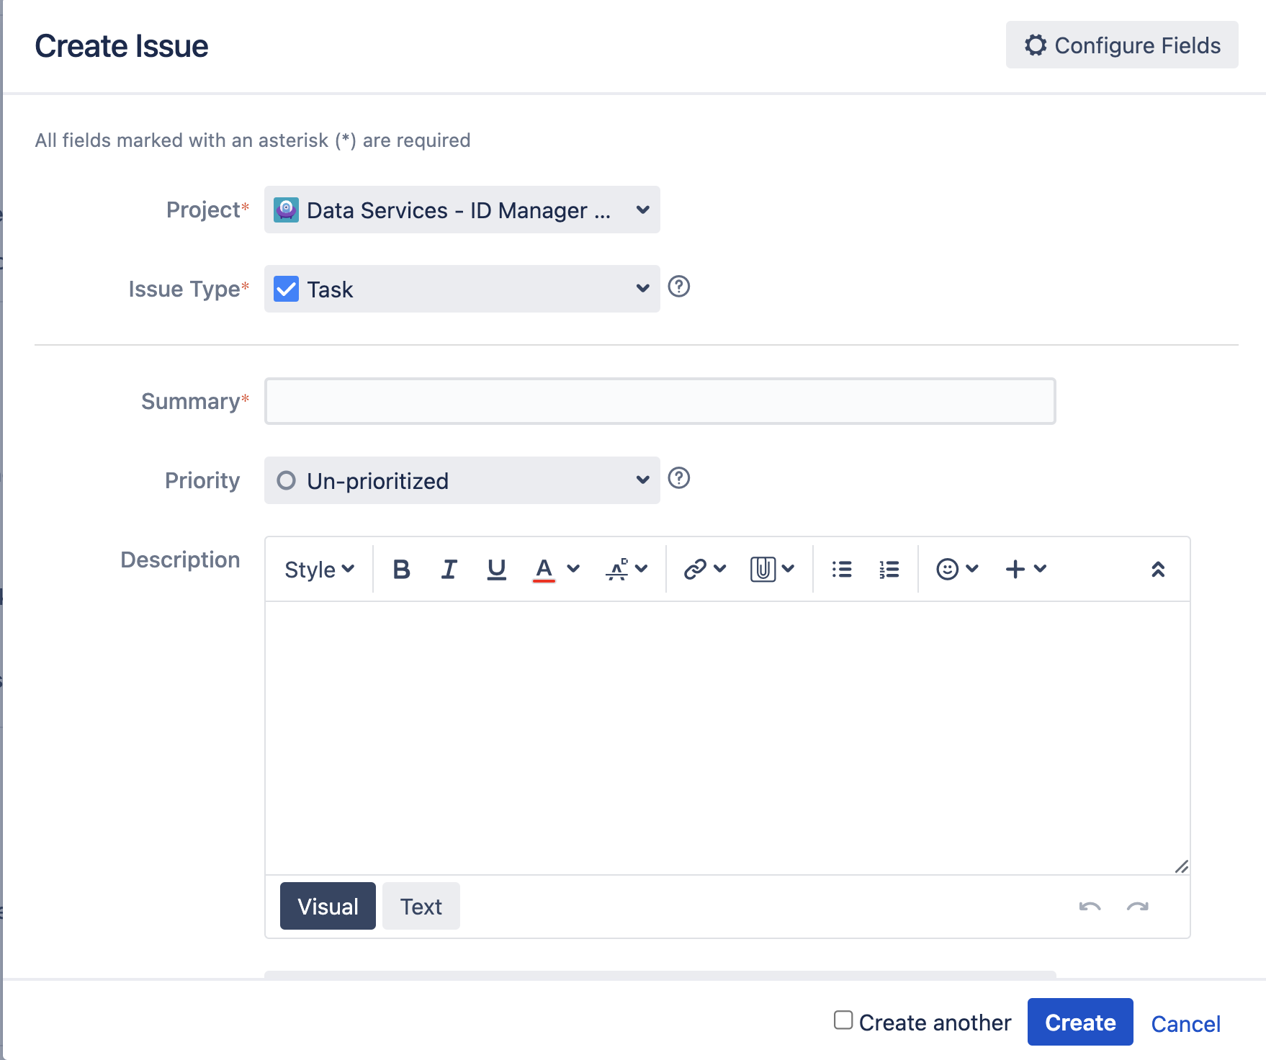1266x1060 pixels.
Task: Click the text color A icon
Action: [544, 570]
